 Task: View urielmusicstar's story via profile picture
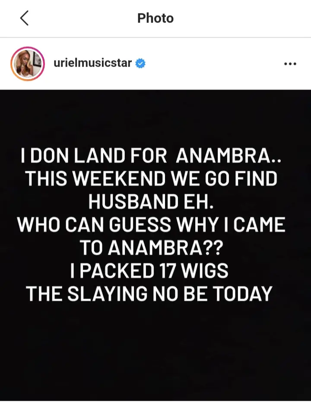point(28,64)
